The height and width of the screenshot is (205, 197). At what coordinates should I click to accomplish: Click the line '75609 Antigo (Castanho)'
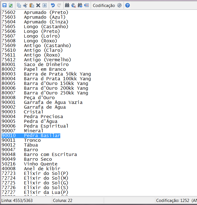(x=36, y=45)
